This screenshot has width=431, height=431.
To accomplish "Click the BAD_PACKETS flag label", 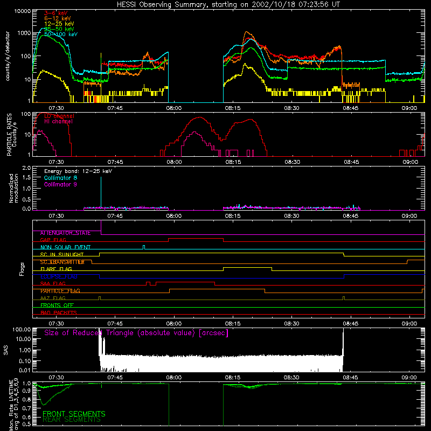I will (59, 313).
